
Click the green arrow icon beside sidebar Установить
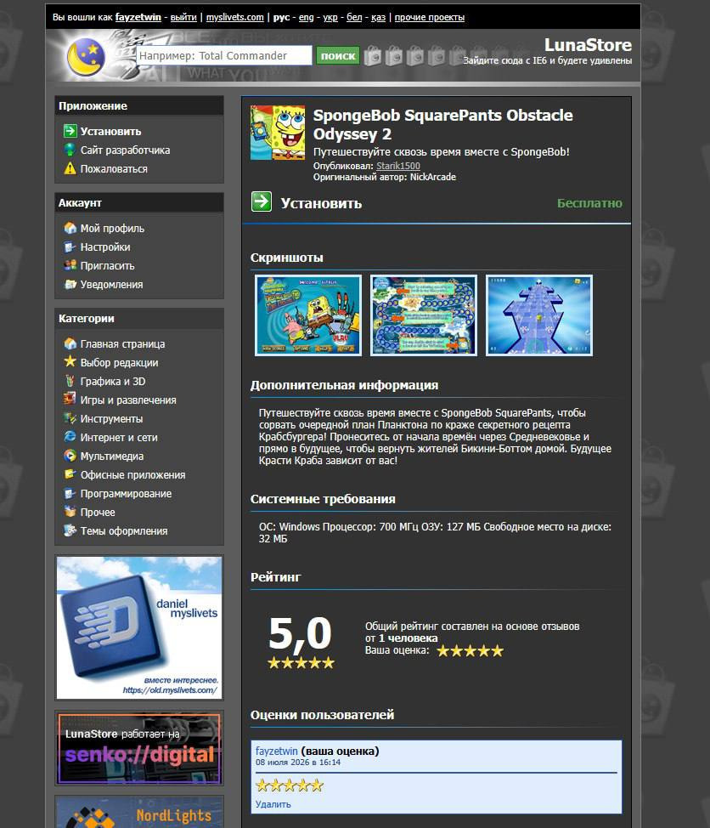70,131
